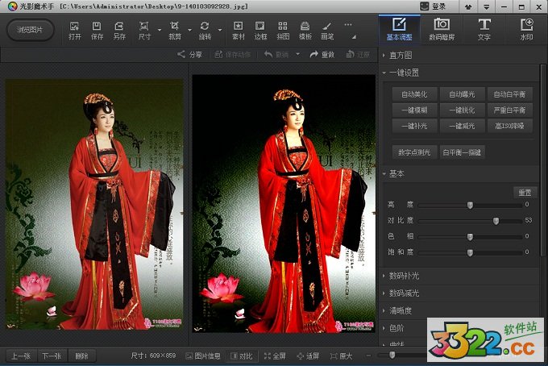Select the 画笔 (Brush) tool icon
This screenshot has width=548, height=366.
coord(327,30)
